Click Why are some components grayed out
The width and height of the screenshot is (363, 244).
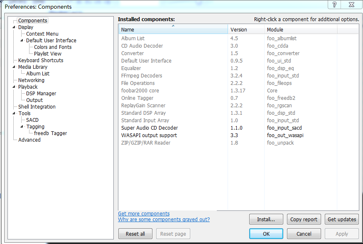pyautogui.click(x=164, y=220)
